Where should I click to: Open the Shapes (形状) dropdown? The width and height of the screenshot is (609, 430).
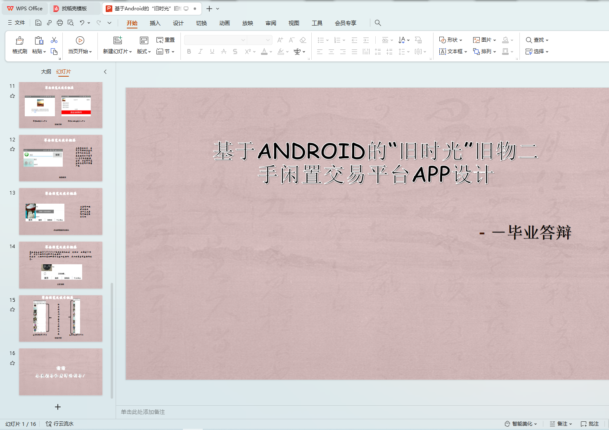(x=450, y=40)
